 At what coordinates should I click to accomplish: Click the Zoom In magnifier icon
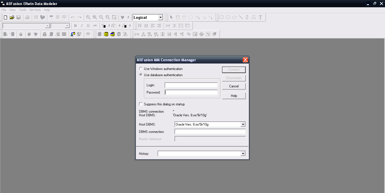click(95, 17)
